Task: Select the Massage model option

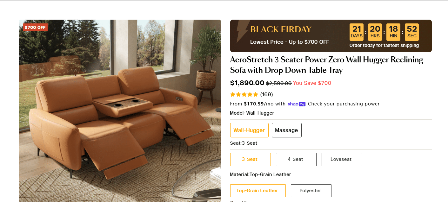Action: click(286, 130)
